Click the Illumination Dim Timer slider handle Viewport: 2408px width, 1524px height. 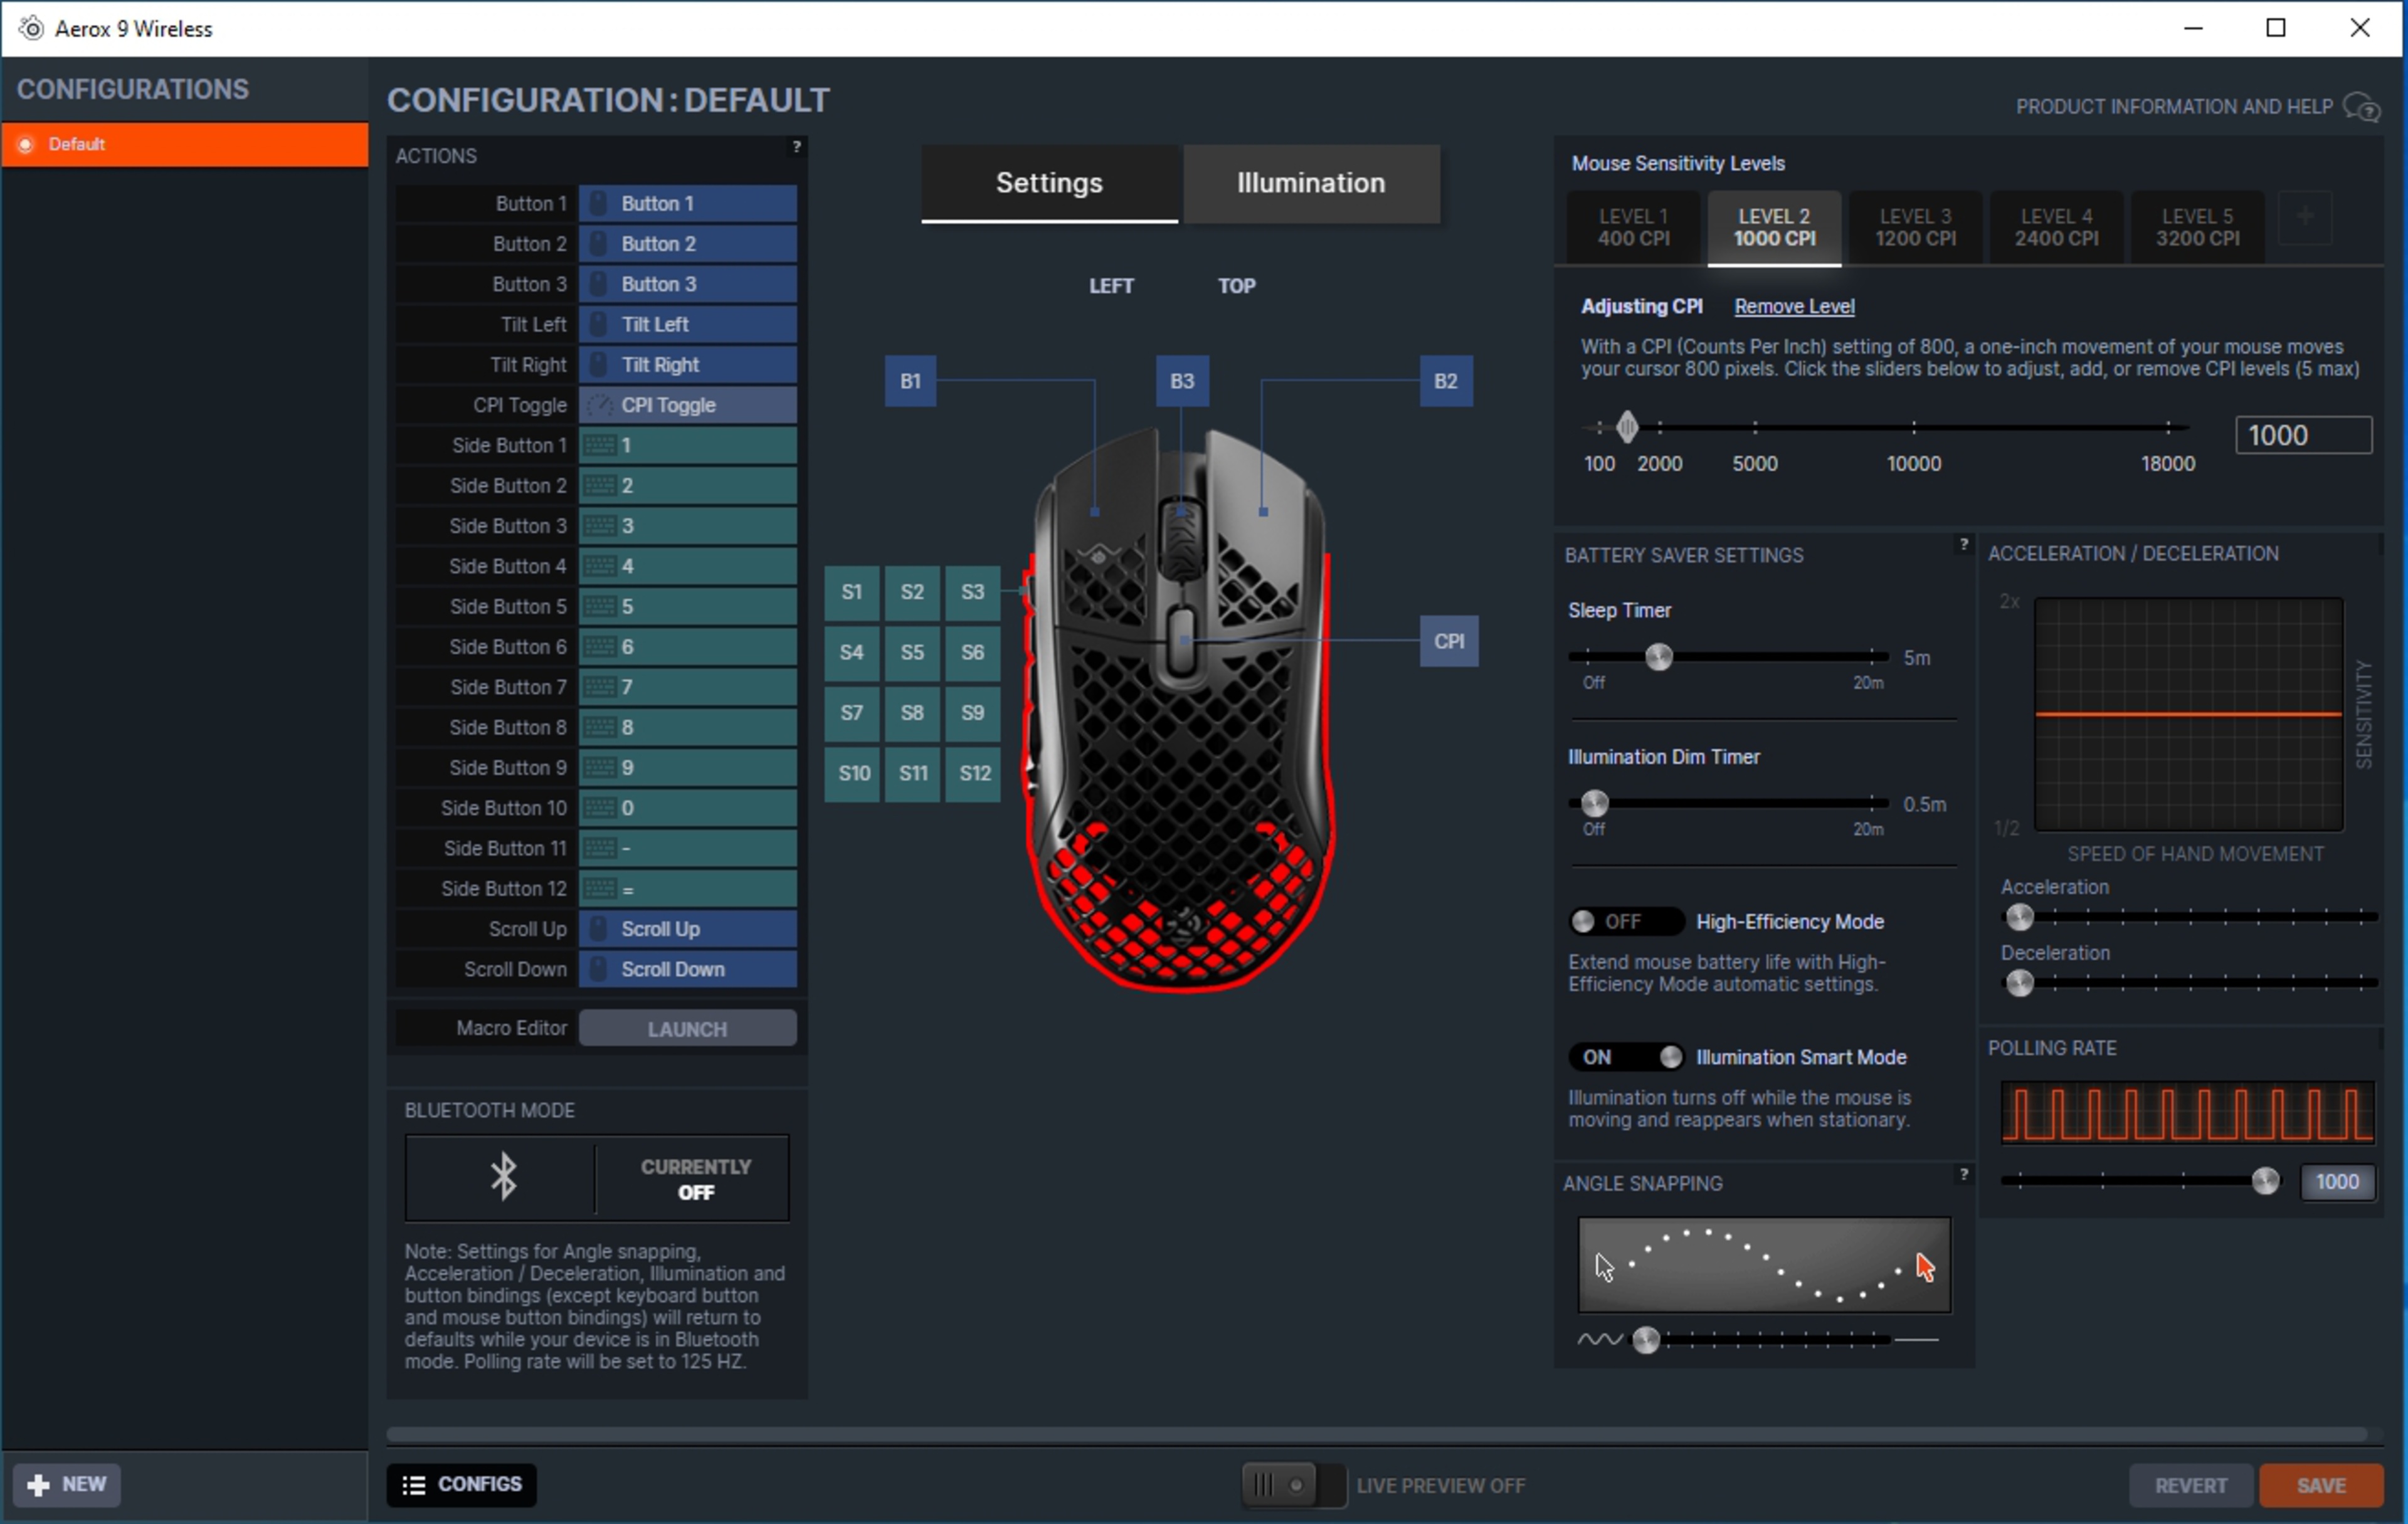coord(1594,803)
